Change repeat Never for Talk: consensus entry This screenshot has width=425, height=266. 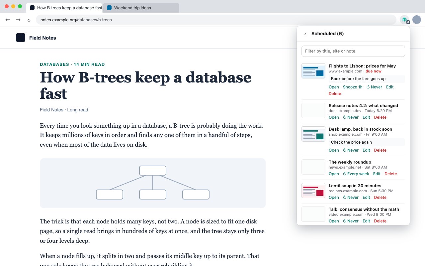[x=351, y=221]
